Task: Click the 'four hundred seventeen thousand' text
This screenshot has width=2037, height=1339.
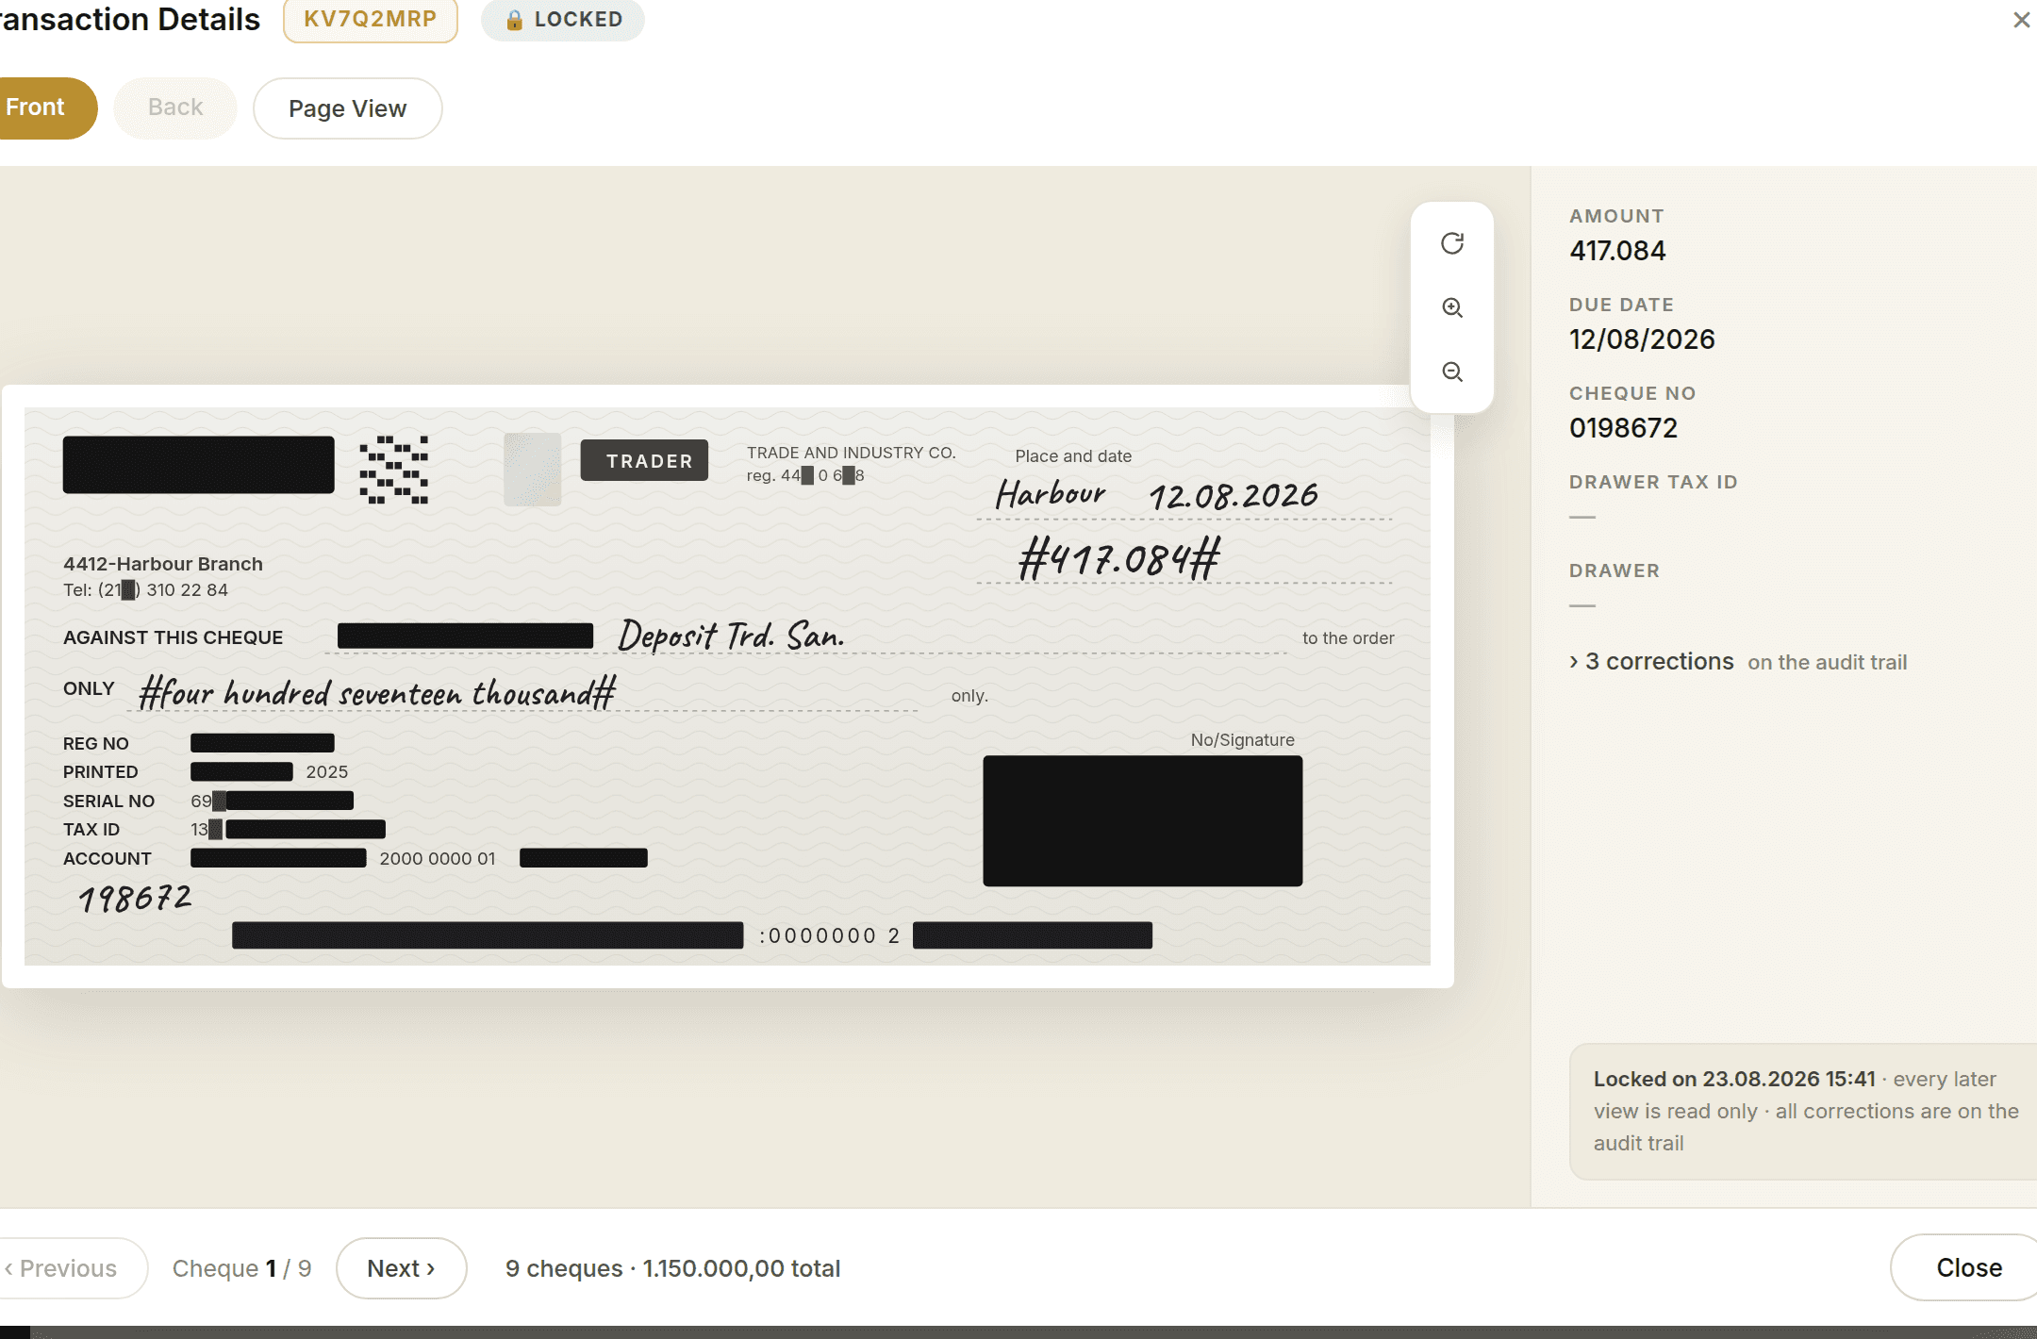Action: coord(377,693)
